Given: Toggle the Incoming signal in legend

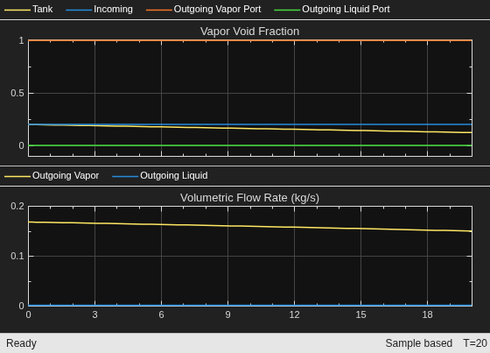Looking at the screenshot, I should tap(99, 10).
